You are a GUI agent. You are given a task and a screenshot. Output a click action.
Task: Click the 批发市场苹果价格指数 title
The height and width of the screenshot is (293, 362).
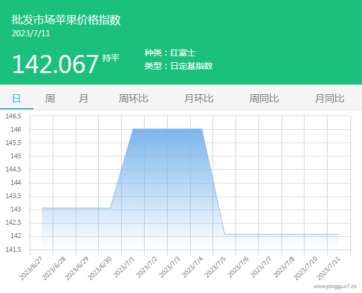[x=66, y=19]
